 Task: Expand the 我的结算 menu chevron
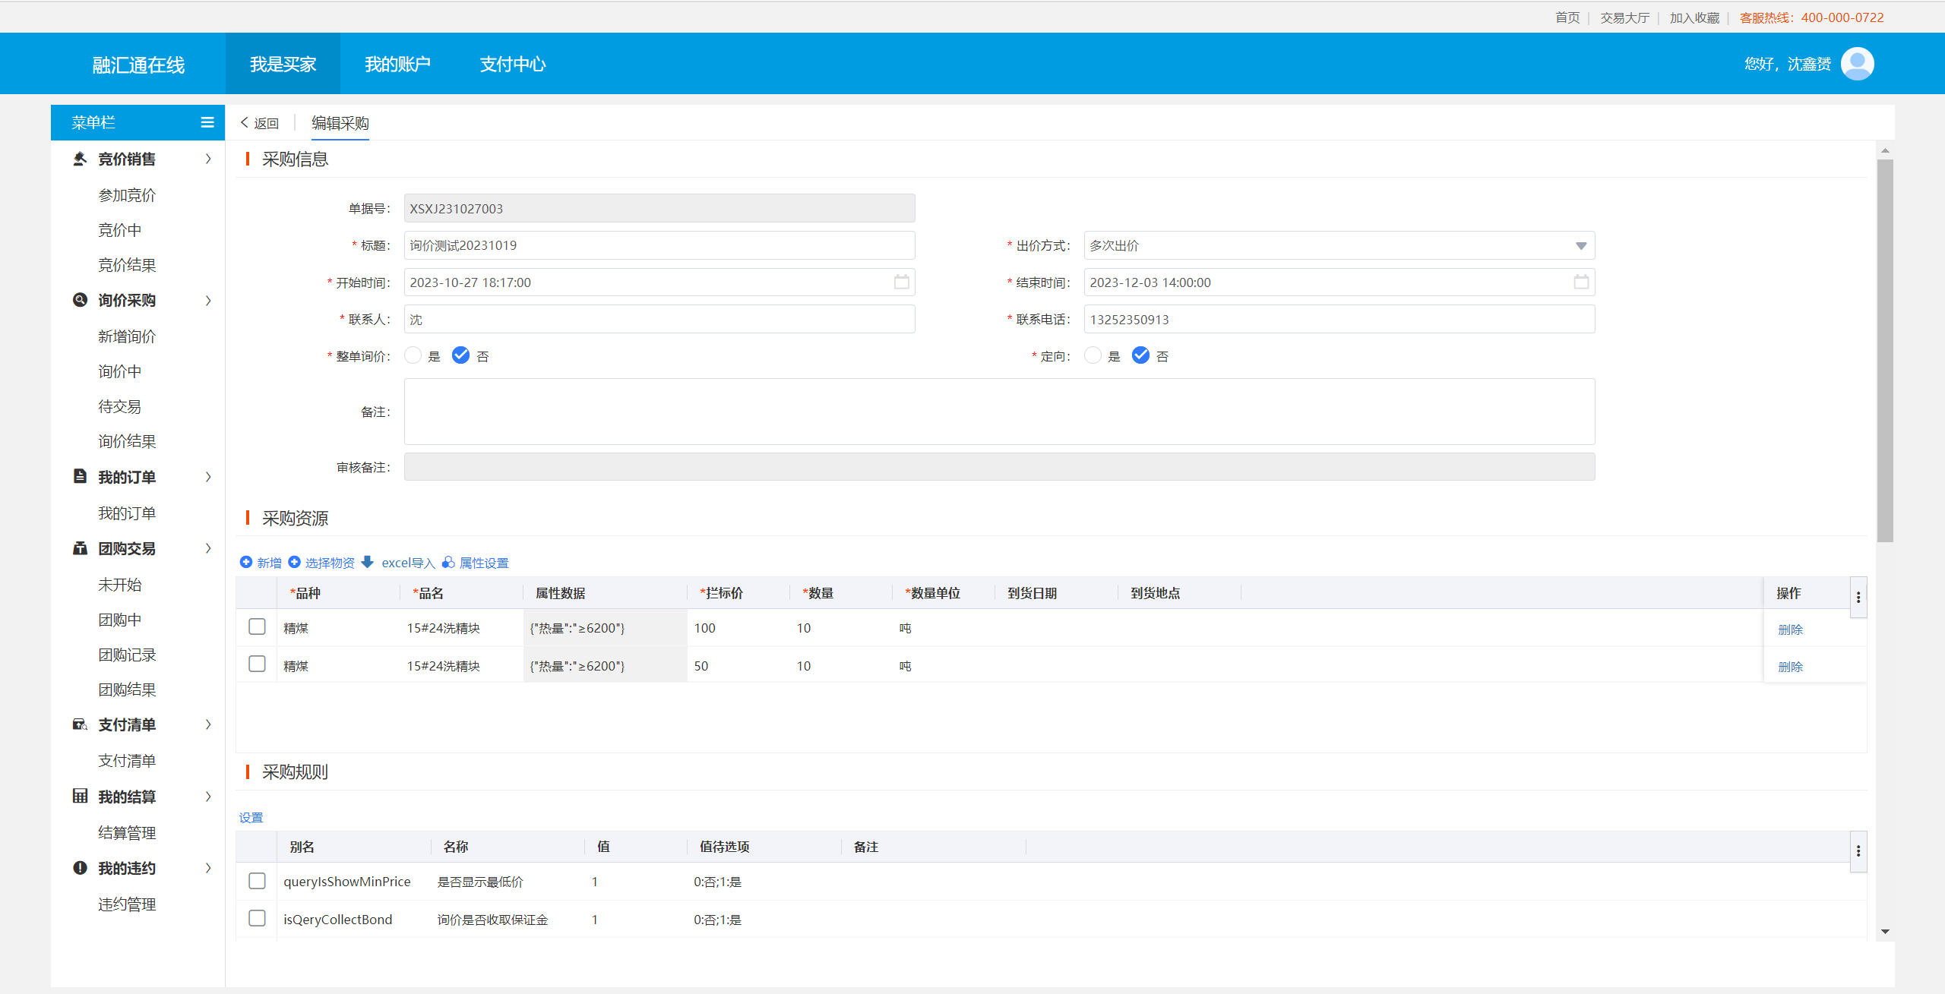click(208, 797)
